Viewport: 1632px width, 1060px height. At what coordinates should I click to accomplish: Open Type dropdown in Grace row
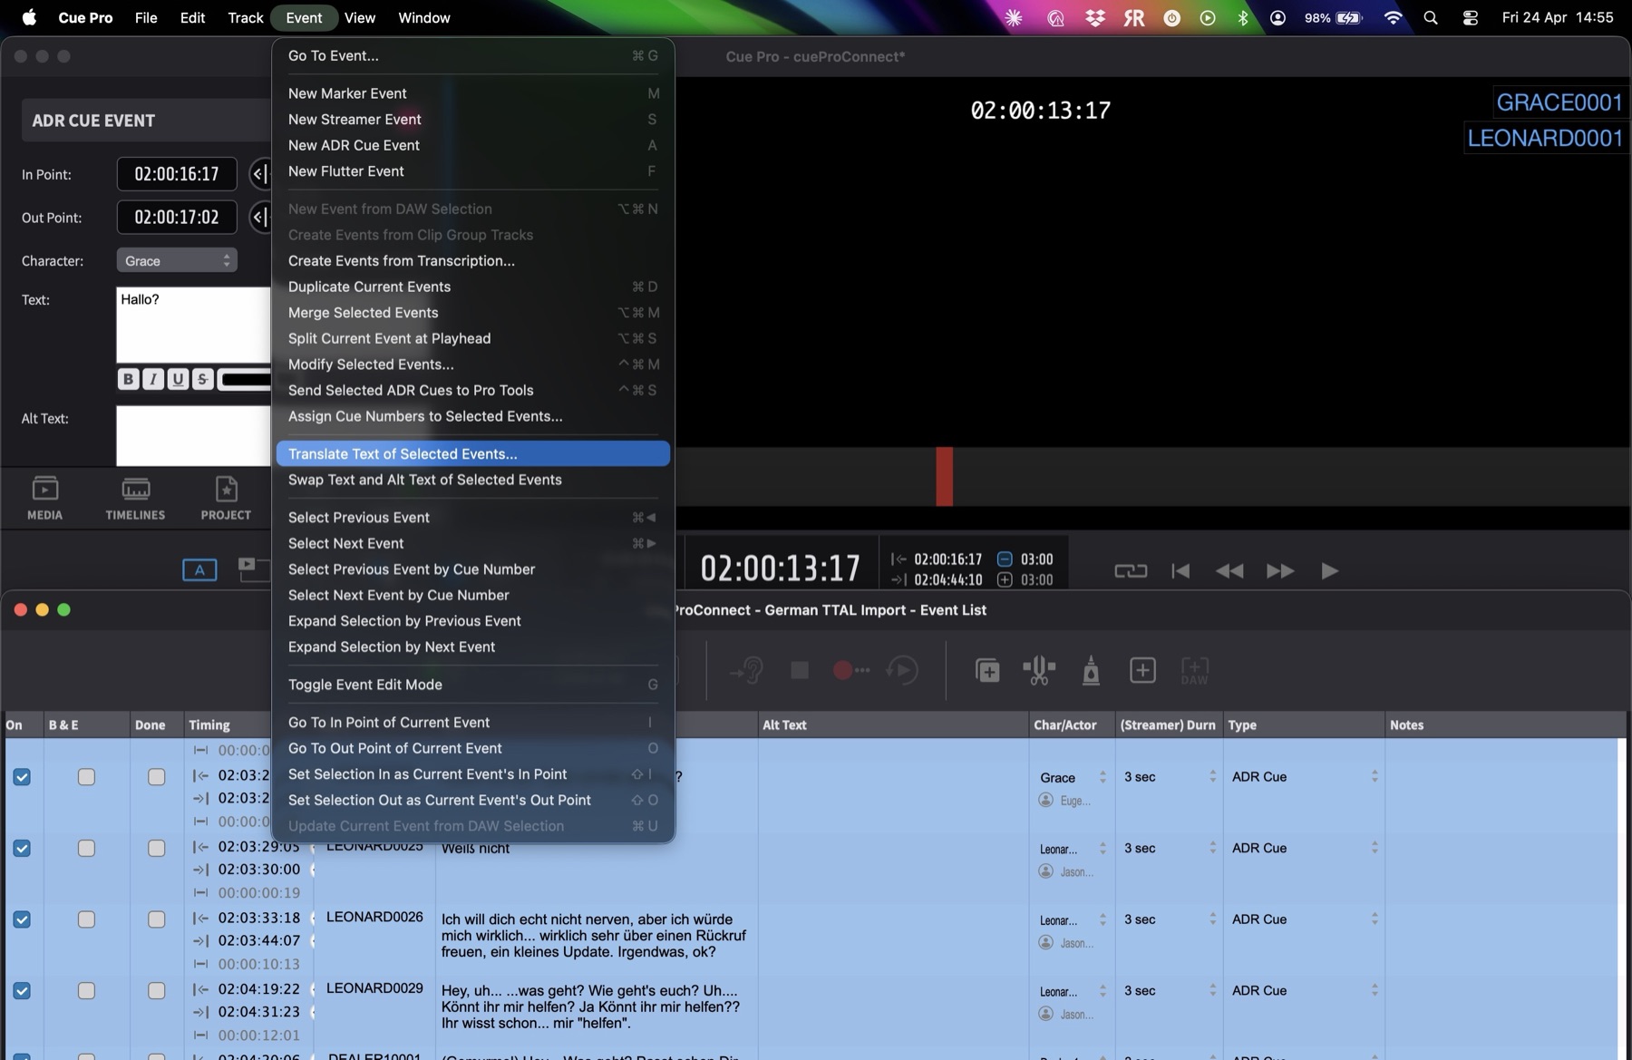click(1304, 777)
